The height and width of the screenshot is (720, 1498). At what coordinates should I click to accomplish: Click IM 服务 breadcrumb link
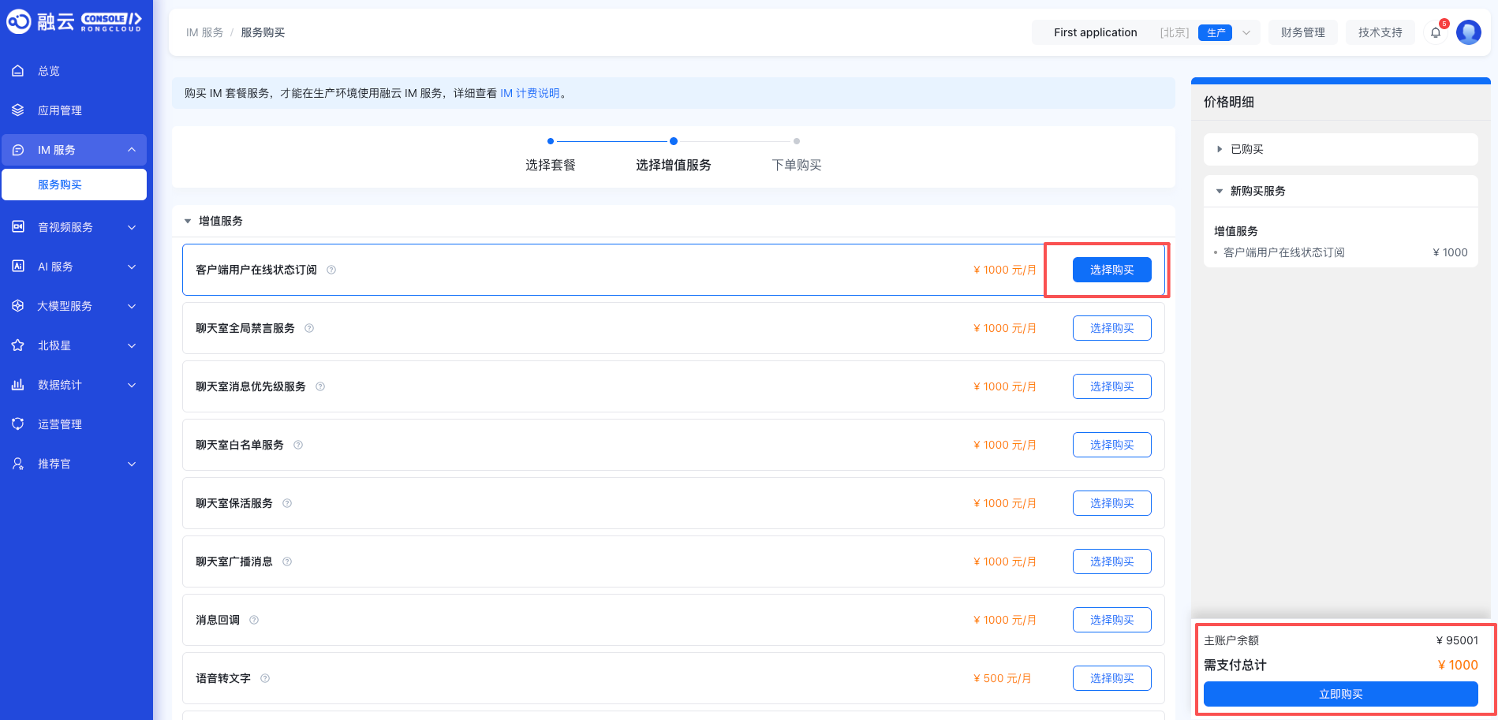204,32
